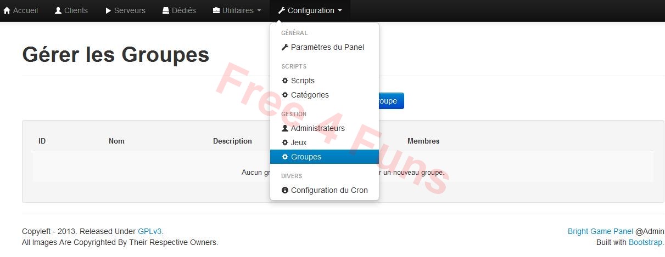Click the person icon next to Administrateurs

click(285, 128)
